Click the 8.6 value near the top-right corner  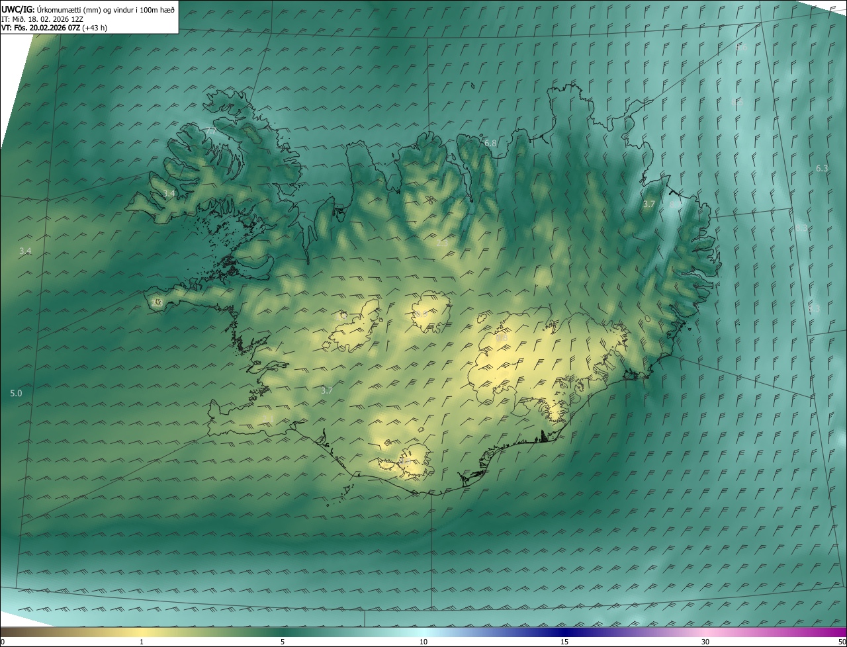click(x=741, y=48)
